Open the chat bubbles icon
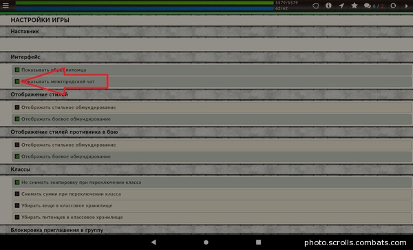The height and width of the screenshot is (250, 413). click(x=367, y=6)
